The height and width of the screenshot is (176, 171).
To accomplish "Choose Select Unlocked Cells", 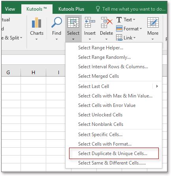I will pos(114,115).
